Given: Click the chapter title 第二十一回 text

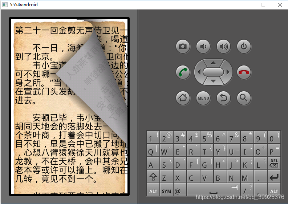Looking at the screenshot, I should [37, 30].
